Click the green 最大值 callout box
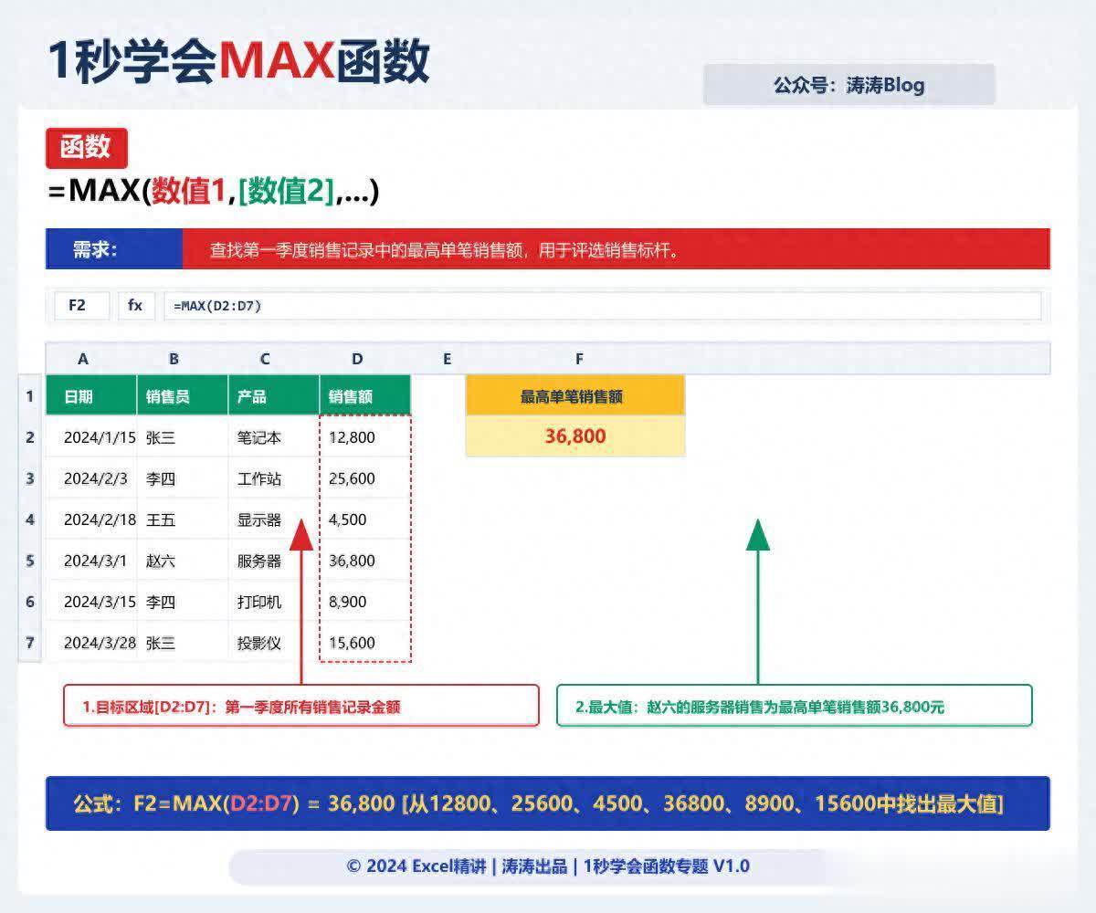 click(x=794, y=706)
